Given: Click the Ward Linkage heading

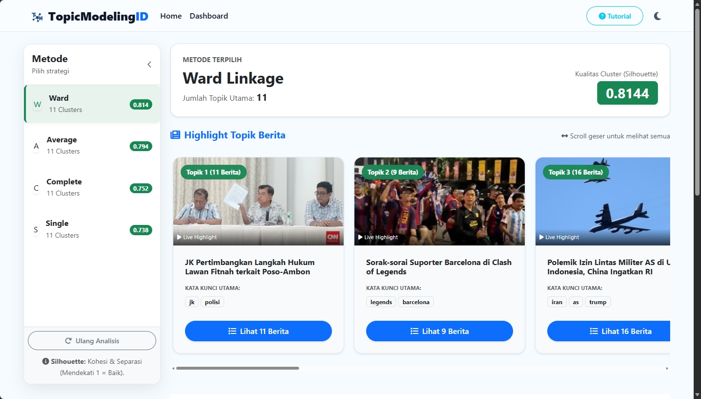Looking at the screenshot, I should click(x=233, y=78).
